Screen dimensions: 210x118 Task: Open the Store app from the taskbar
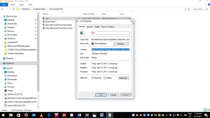18,115
